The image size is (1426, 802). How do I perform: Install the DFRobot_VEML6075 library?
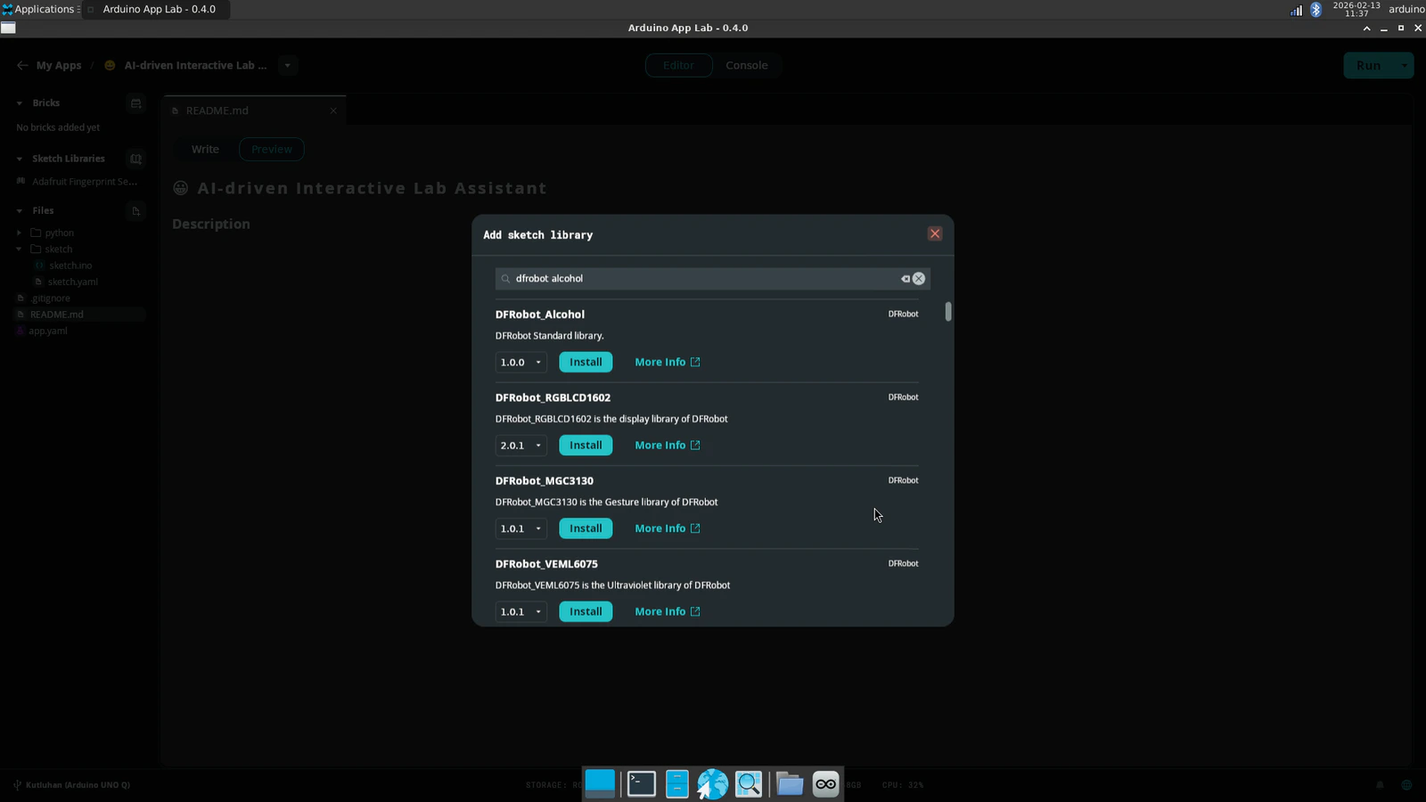click(x=586, y=611)
